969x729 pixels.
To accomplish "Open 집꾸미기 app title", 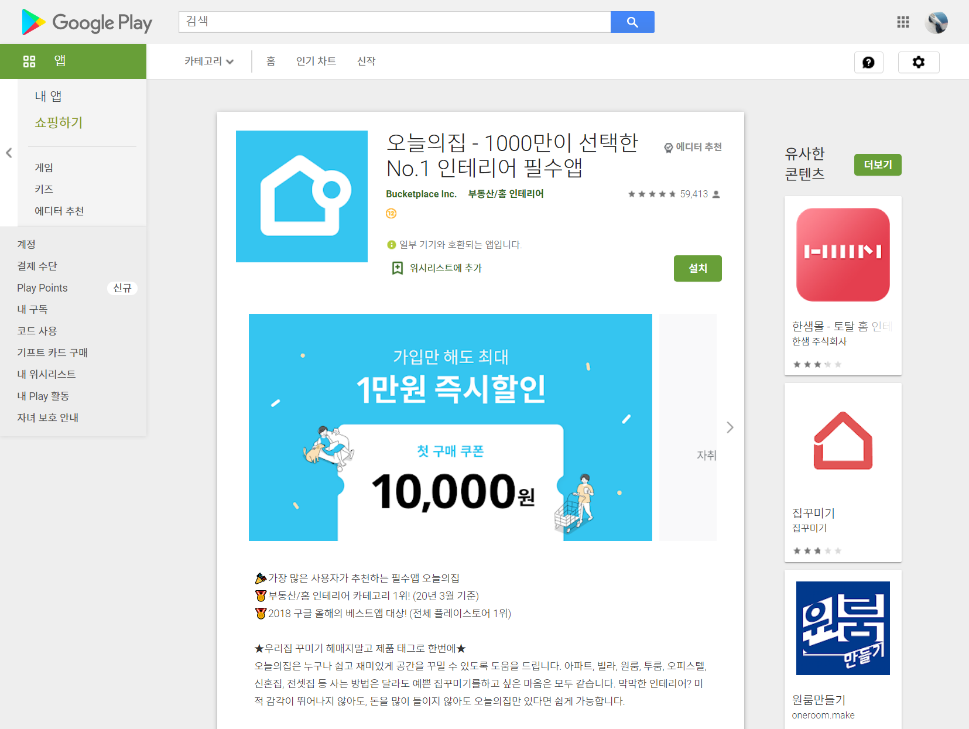I will click(813, 513).
